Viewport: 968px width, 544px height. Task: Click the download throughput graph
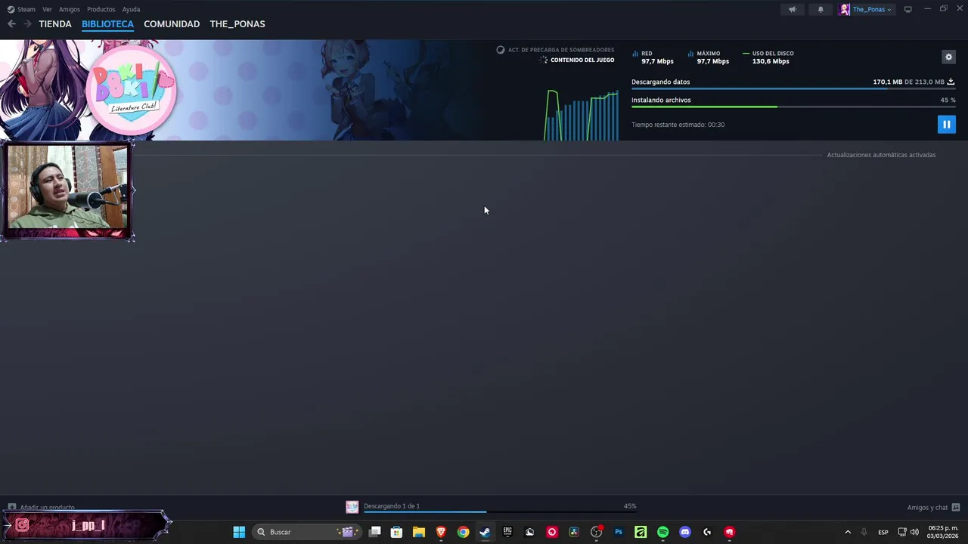tap(581, 115)
